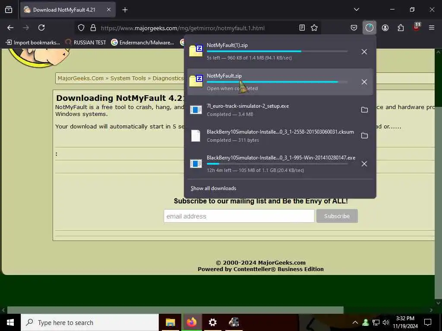442x331 pixels.
Task: Click the truck app taskbar icon
Action: [x=234, y=322]
